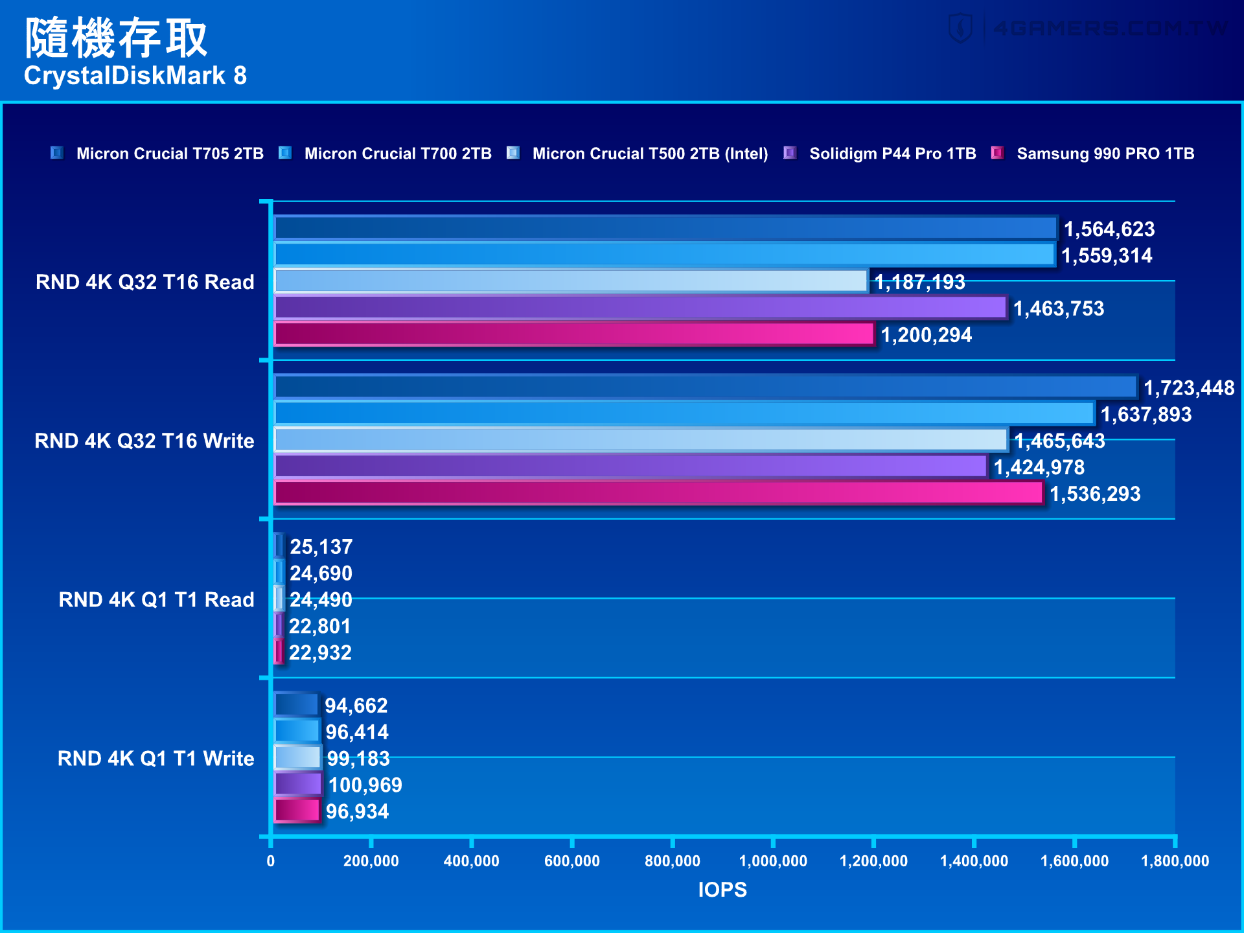Click the T500 bar in Q32 T16 Read
1244x933 pixels.
click(571, 281)
